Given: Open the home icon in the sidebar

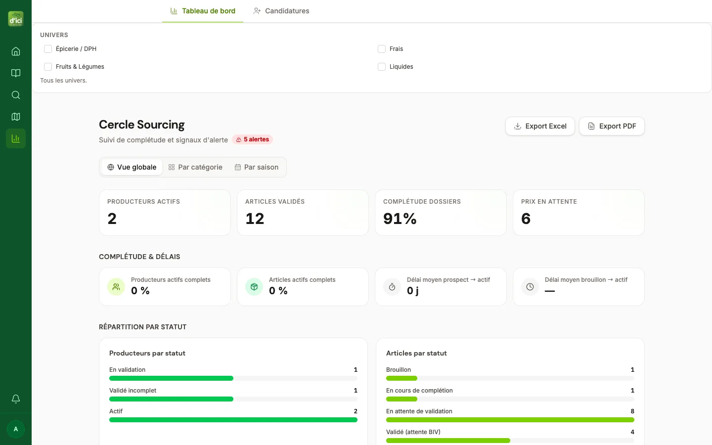Looking at the screenshot, I should click(16, 51).
